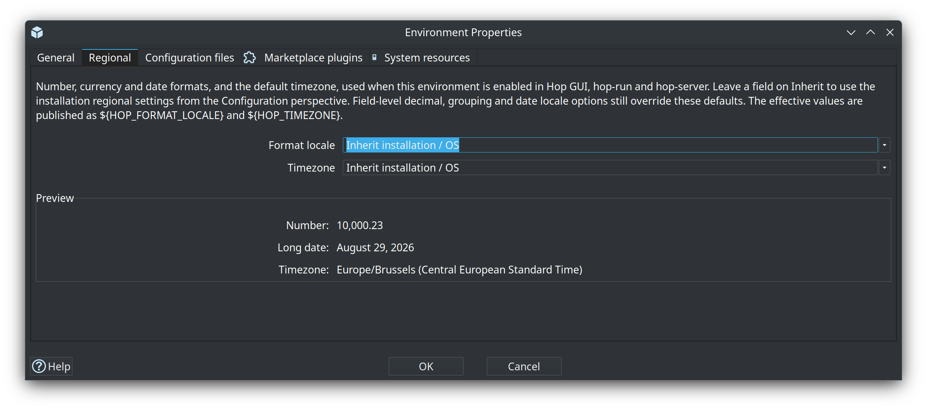Click into the Format locale combo field
Screen dimensions: 927x410
(x=610, y=145)
